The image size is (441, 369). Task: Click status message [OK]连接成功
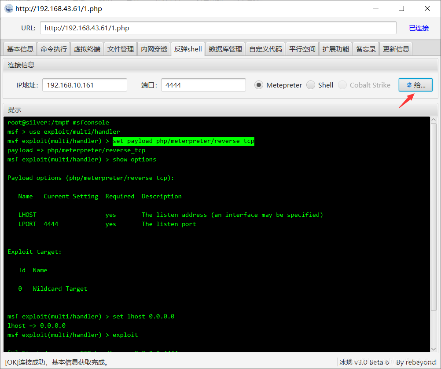coord(57,362)
